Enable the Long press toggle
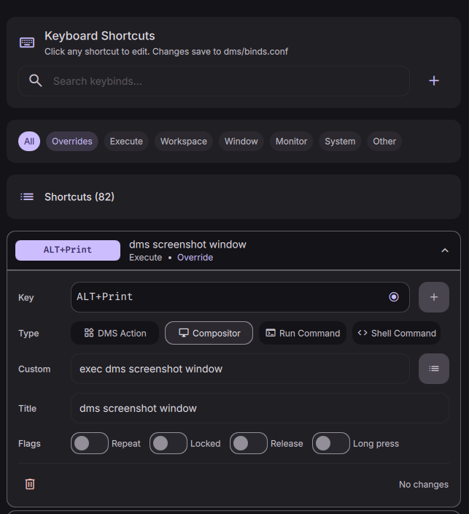The width and height of the screenshot is (469, 514). click(x=331, y=443)
